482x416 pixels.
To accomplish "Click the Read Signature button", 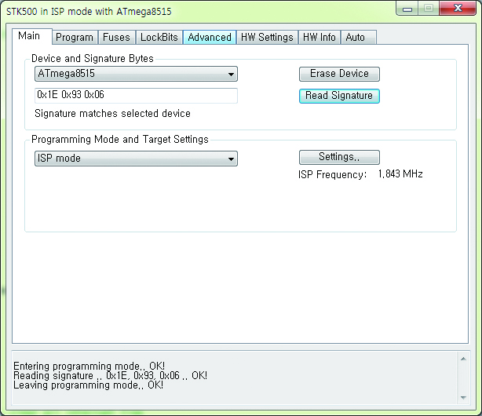I will pyautogui.click(x=339, y=96).
